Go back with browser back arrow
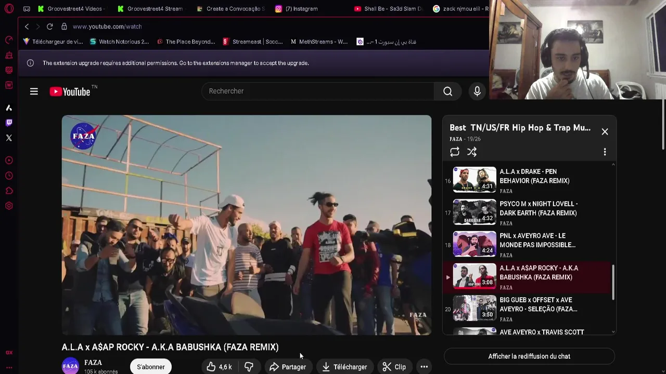 tap(27, 26)
